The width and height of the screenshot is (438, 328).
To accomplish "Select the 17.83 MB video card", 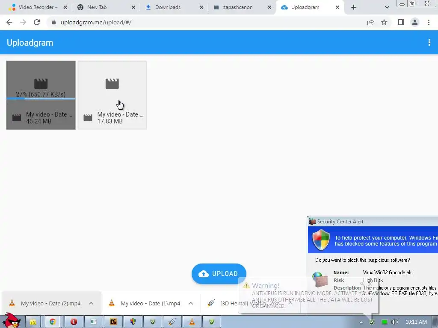I will tap(112, 95).
